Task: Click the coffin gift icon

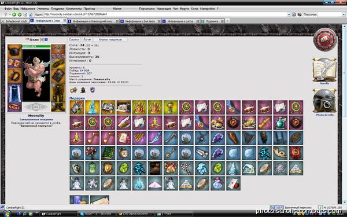Action: (233, 138)
